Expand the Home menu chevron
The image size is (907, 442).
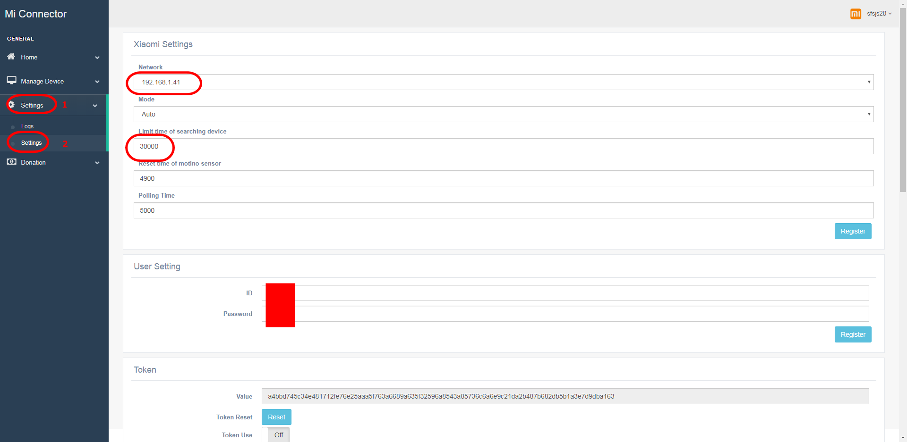coord(97,58)
